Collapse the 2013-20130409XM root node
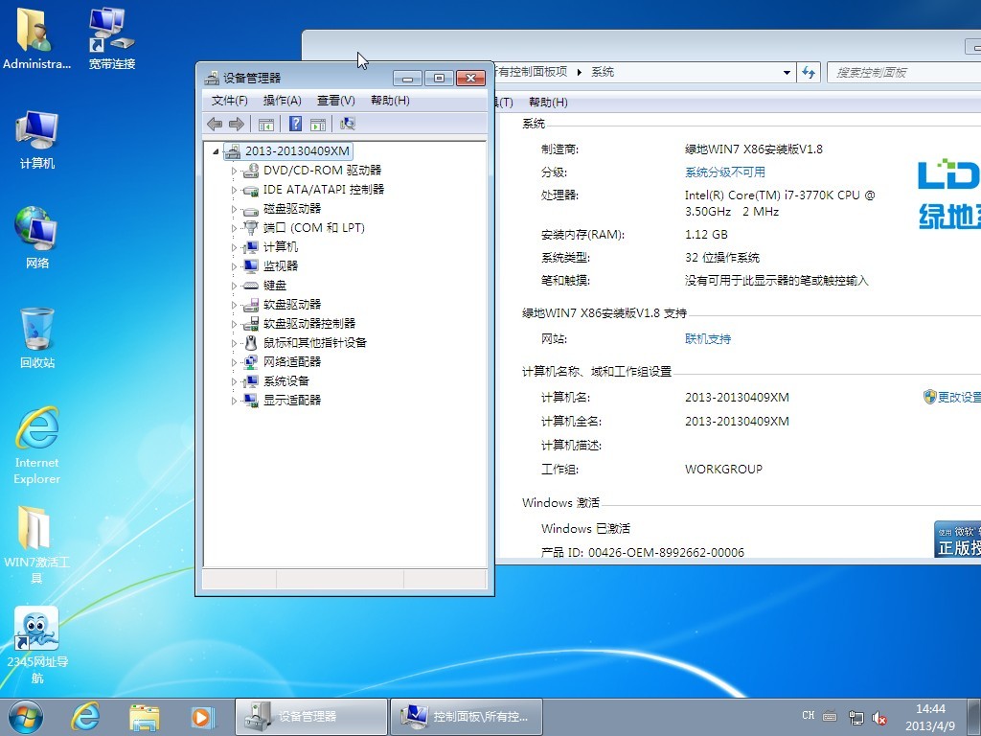The height and width of the screenshot is (736, 981). click(216, 151)
